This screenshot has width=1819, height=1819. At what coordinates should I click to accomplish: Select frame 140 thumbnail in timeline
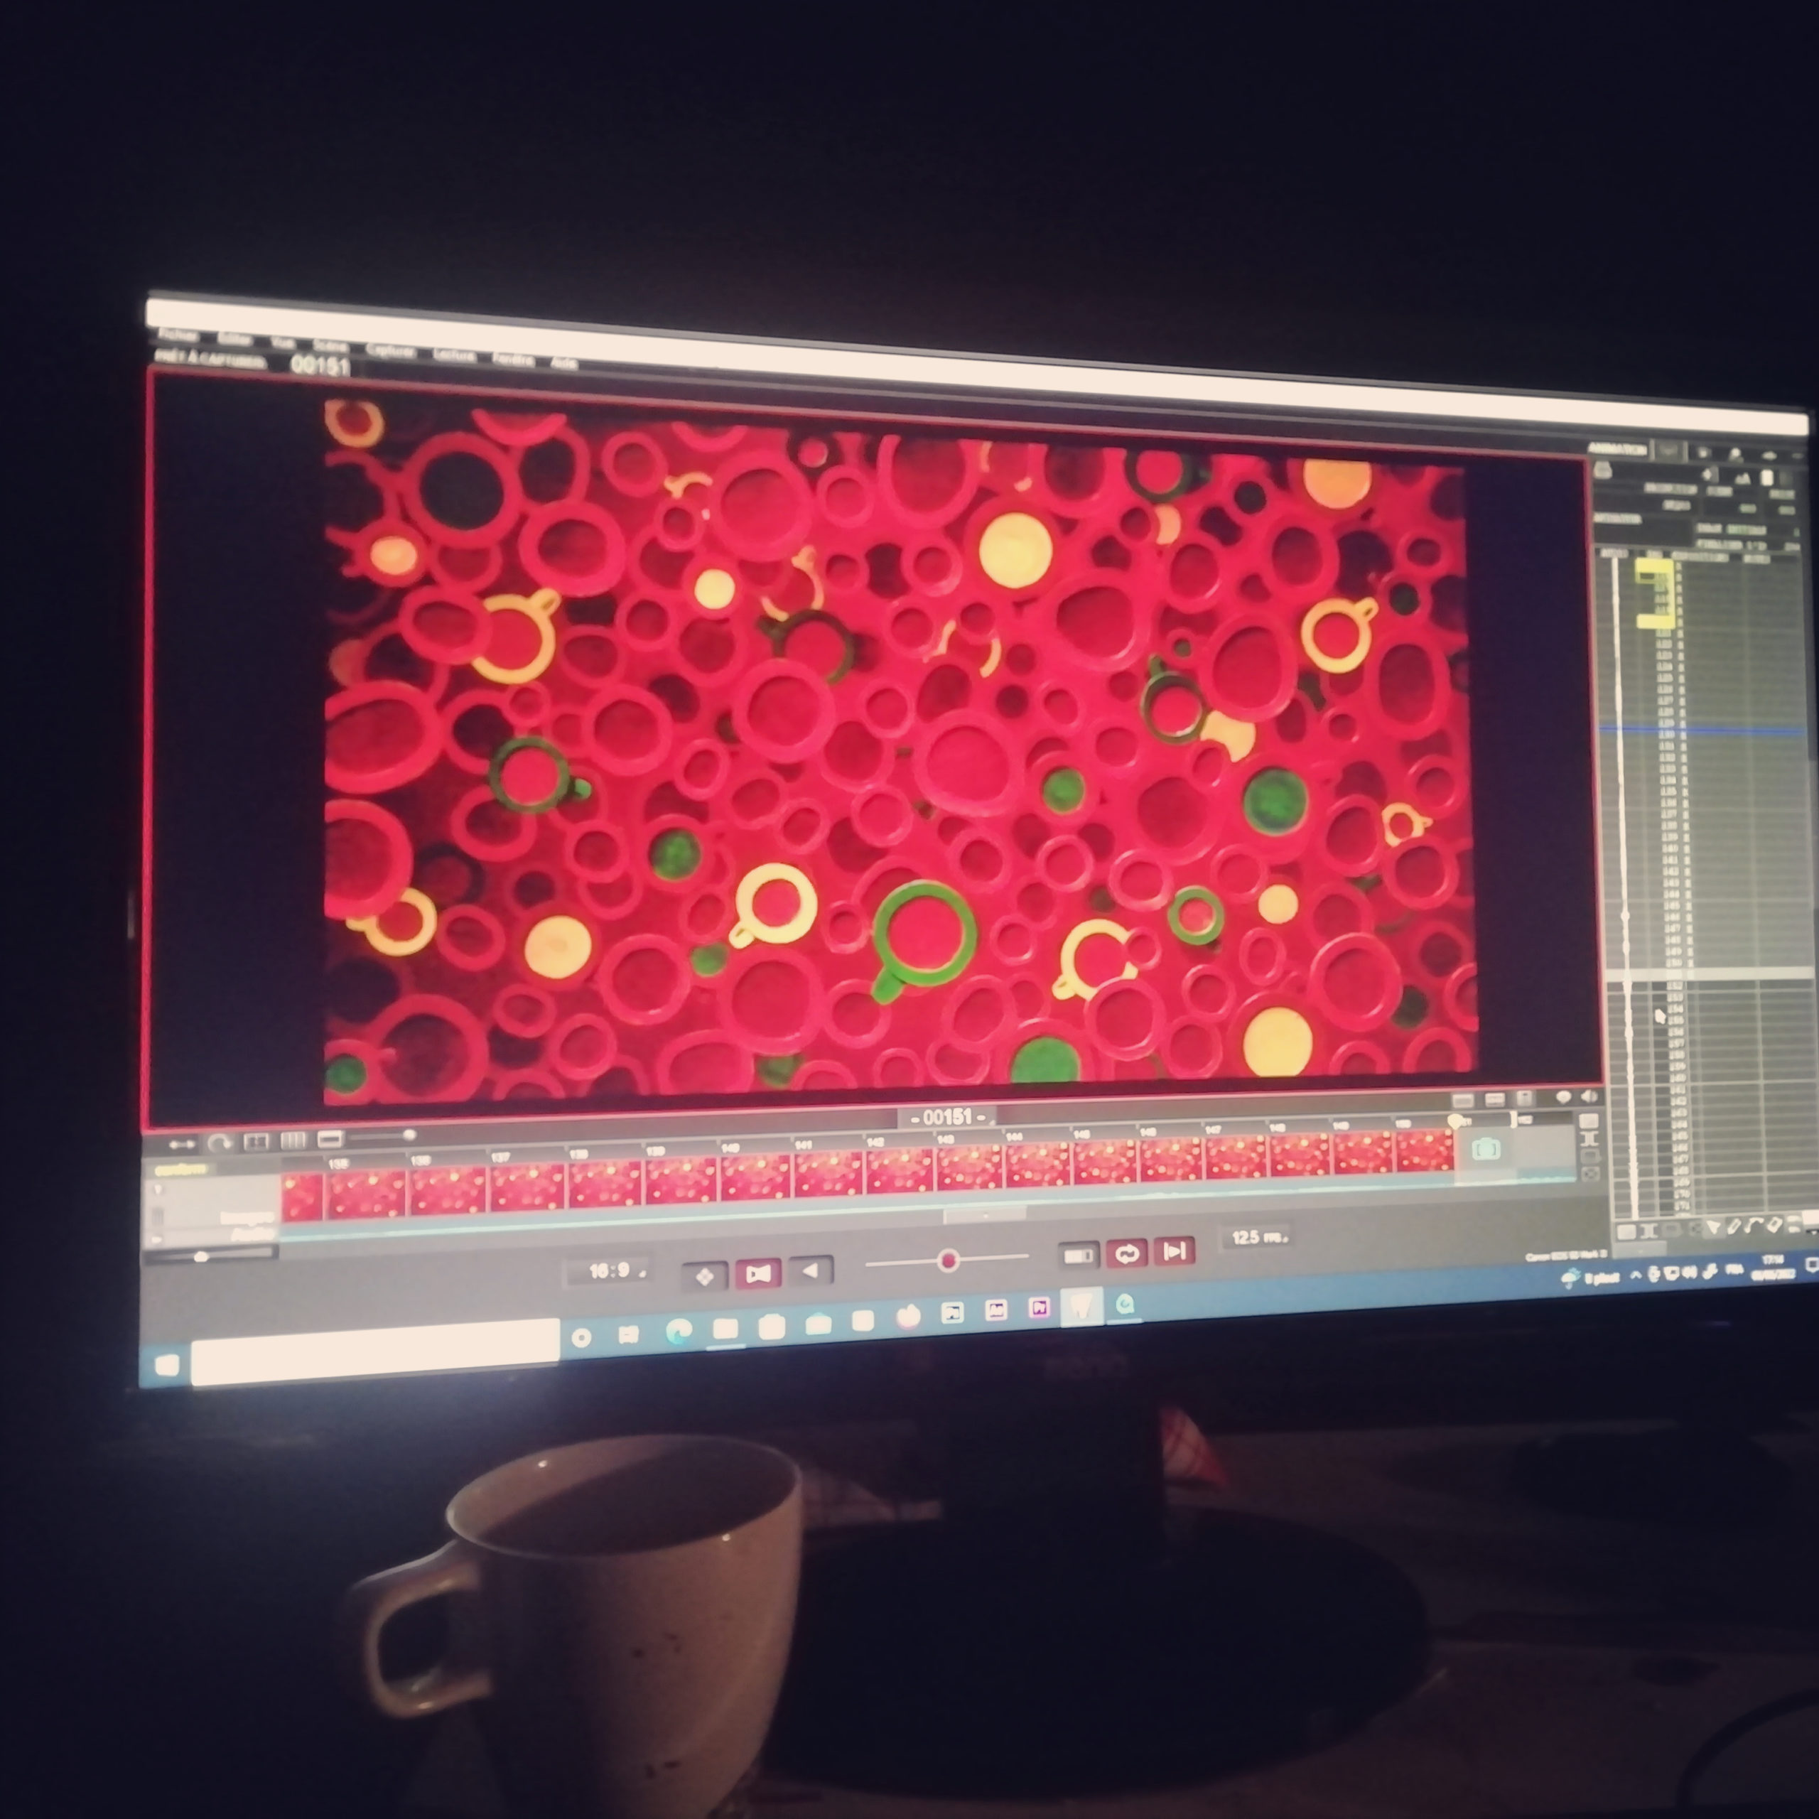point(755,1177)
